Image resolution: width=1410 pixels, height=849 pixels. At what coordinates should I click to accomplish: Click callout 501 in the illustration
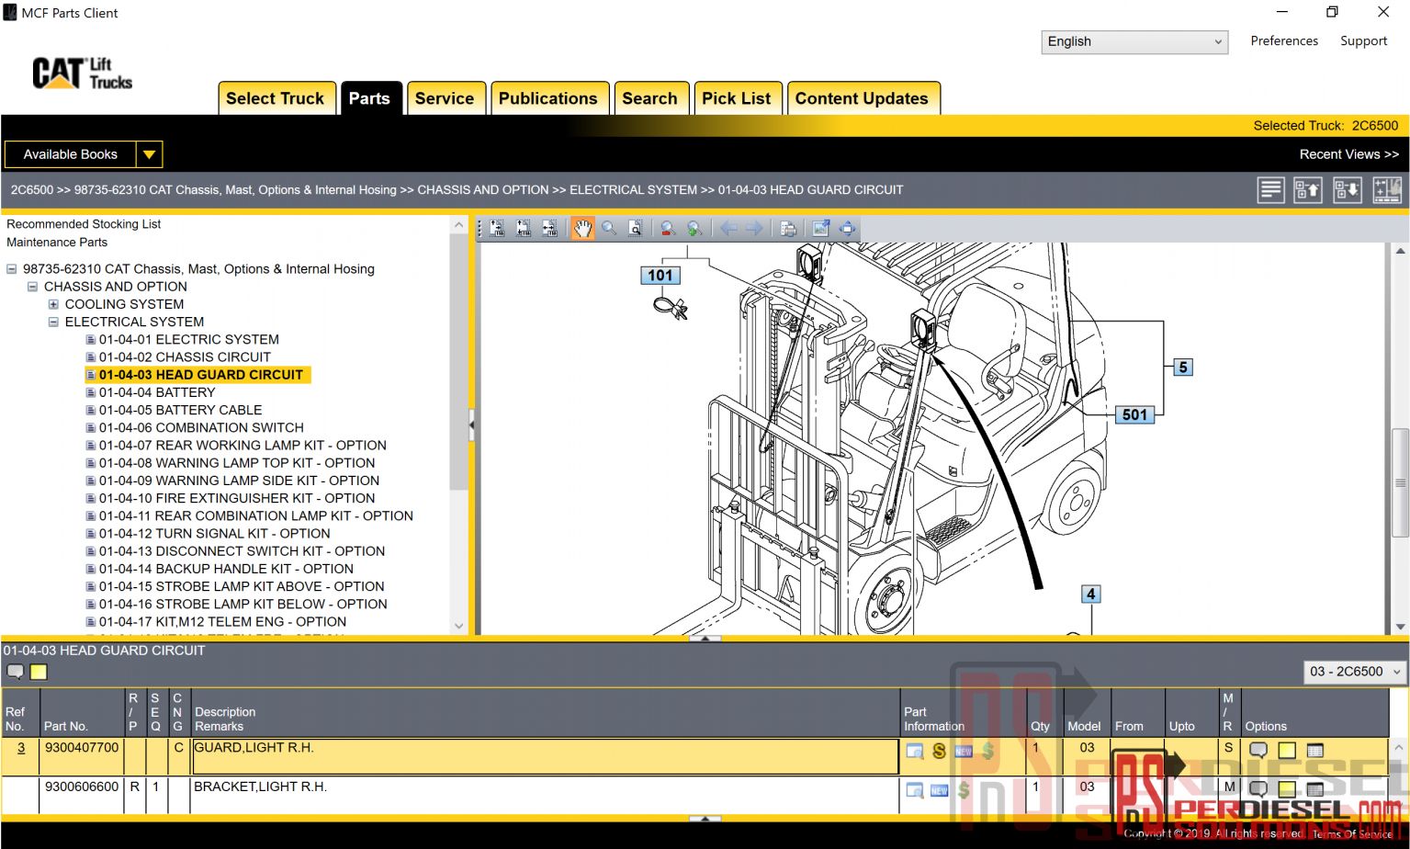[x=1134, y=414]
